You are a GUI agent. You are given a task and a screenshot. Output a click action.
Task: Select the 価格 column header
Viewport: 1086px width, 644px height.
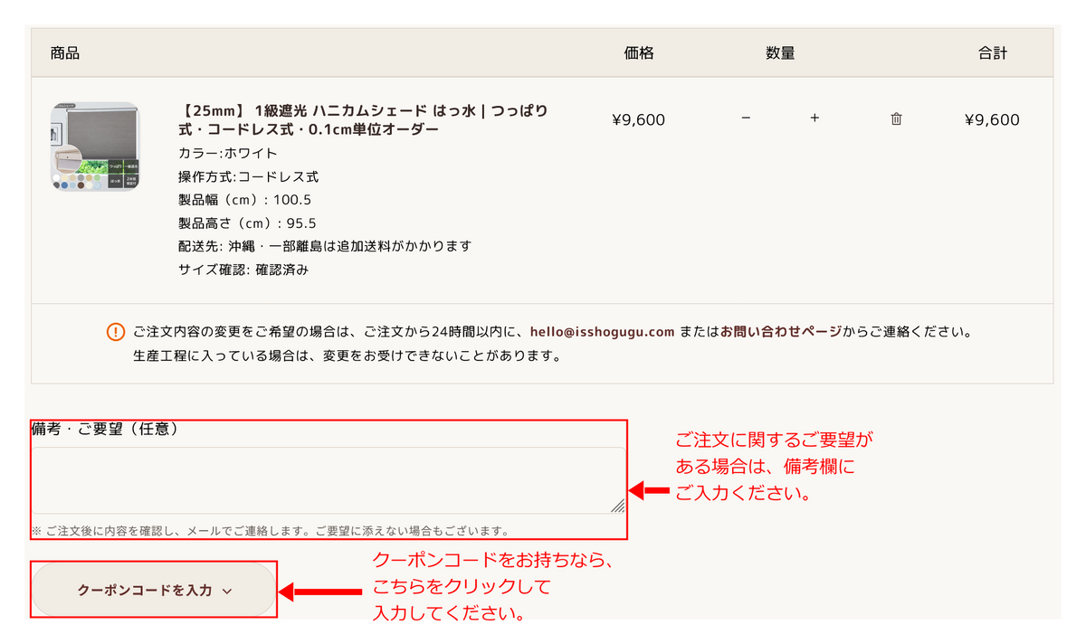pyautogui.click(x=639, y=53)
